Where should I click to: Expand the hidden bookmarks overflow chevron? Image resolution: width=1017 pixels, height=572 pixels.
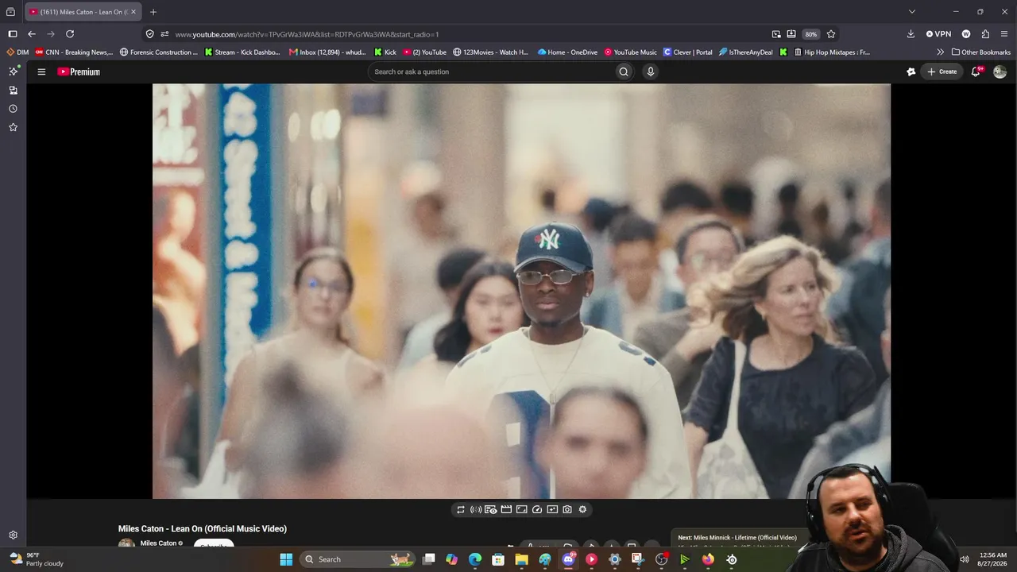941,52
